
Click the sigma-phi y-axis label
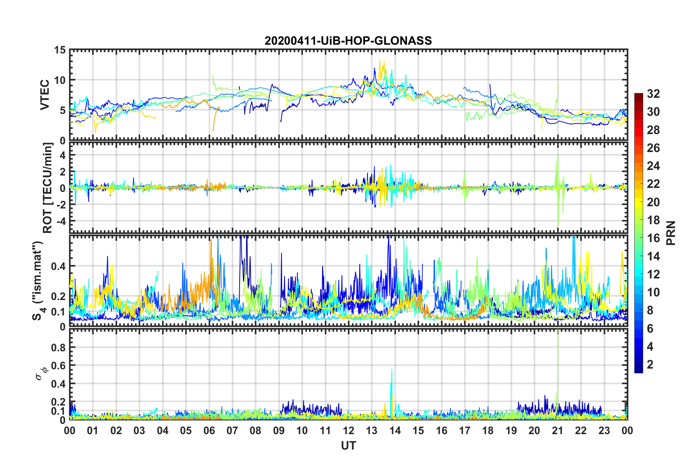42,373
